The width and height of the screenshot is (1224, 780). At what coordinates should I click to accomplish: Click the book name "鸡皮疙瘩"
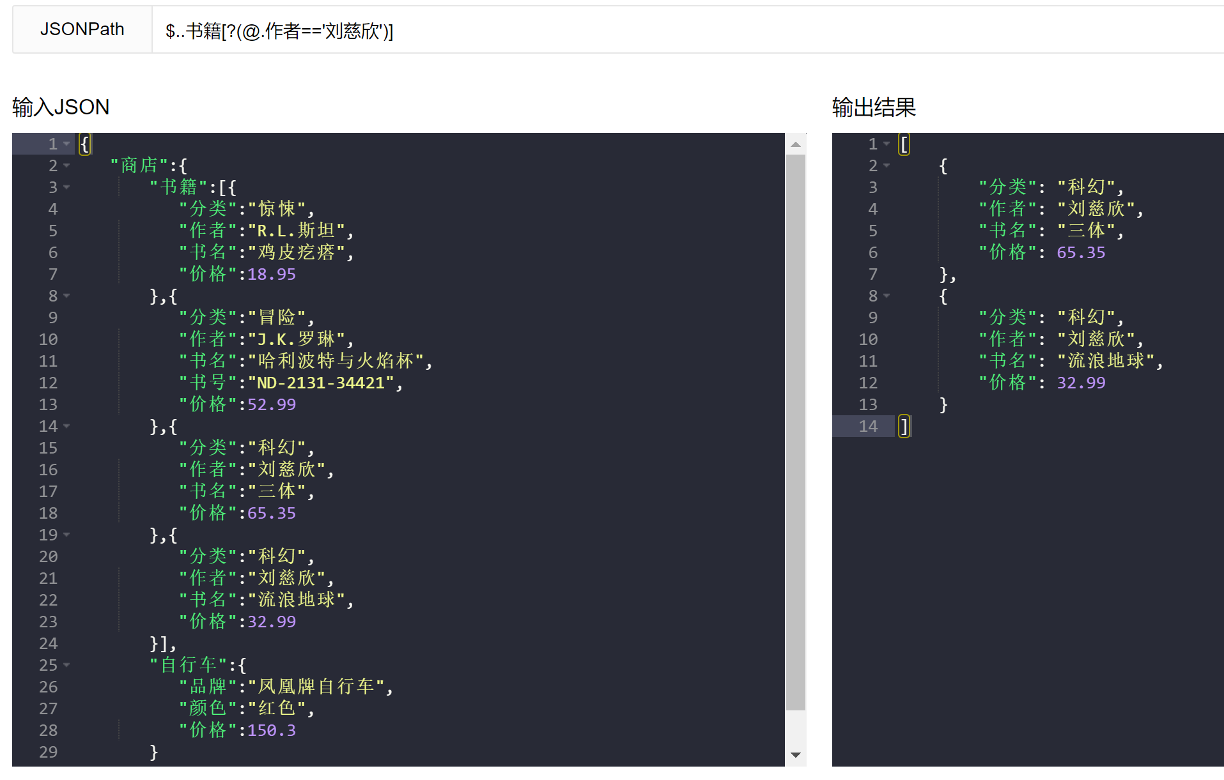tap(296, 253)
